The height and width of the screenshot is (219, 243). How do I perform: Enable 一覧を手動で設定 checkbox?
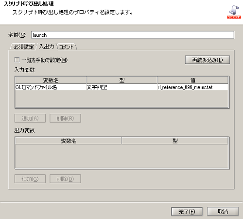point(17,60)
